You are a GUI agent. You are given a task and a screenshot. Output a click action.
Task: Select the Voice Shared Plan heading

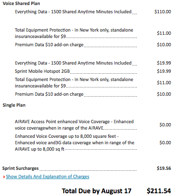coord(21,4)
